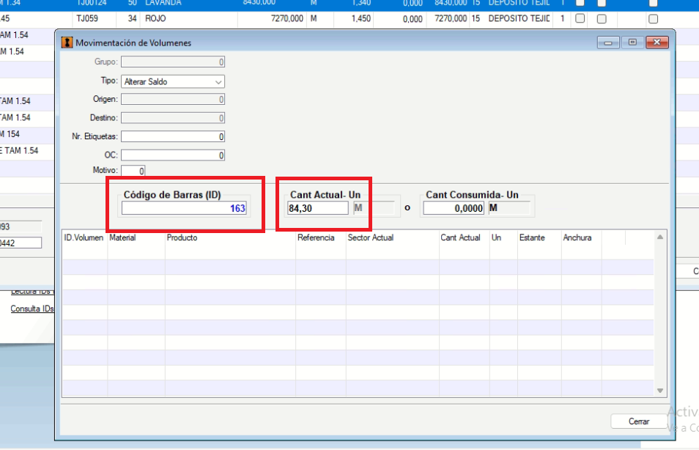This screenshot has height=450, width=699.
Task: Click the Cant Consumida- Un quantity field
Action: pyautogui.click(x=454, y=208)
